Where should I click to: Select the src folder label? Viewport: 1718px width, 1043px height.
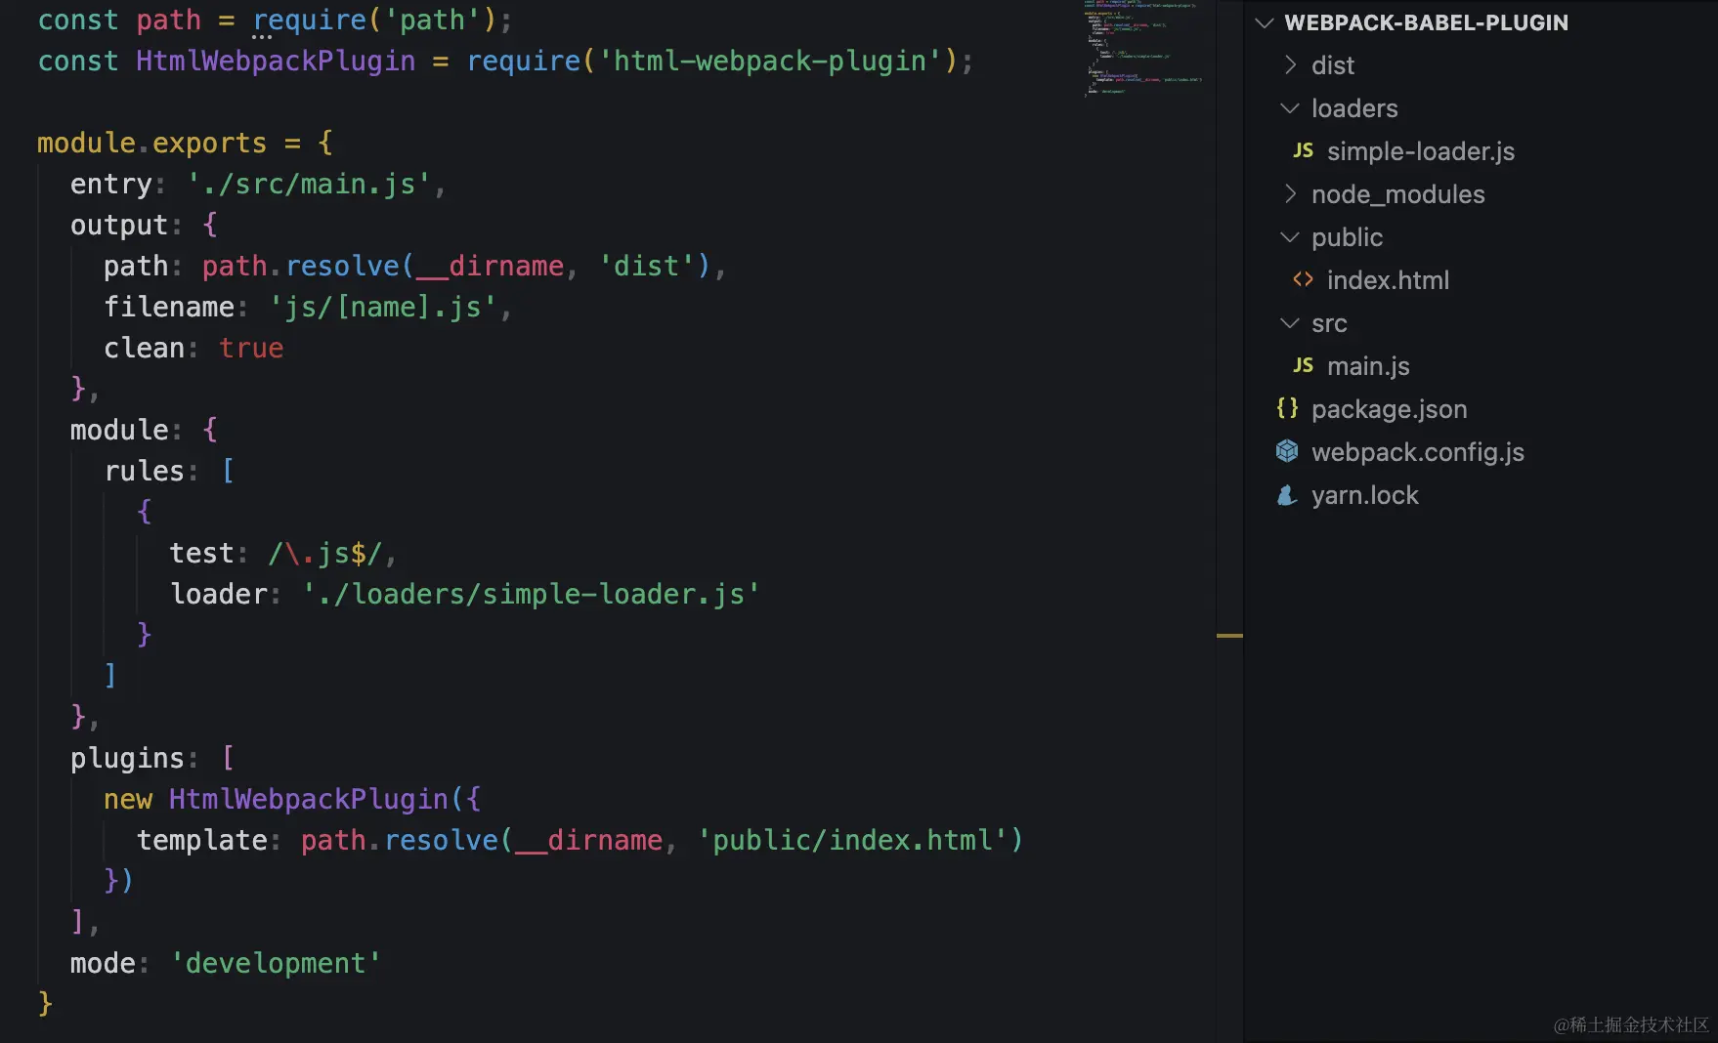1329,323
